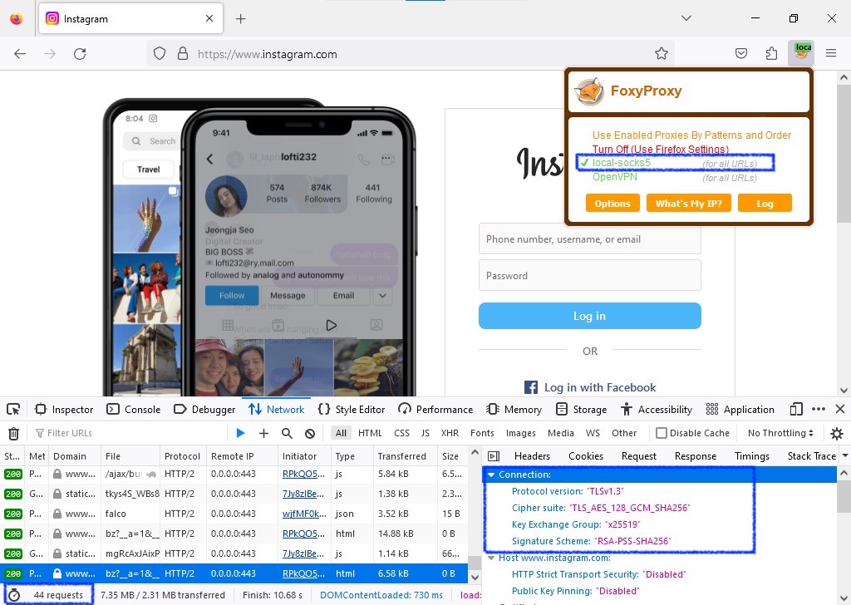
Task: Open the Pocket save icon
Action: coord(740,53)
